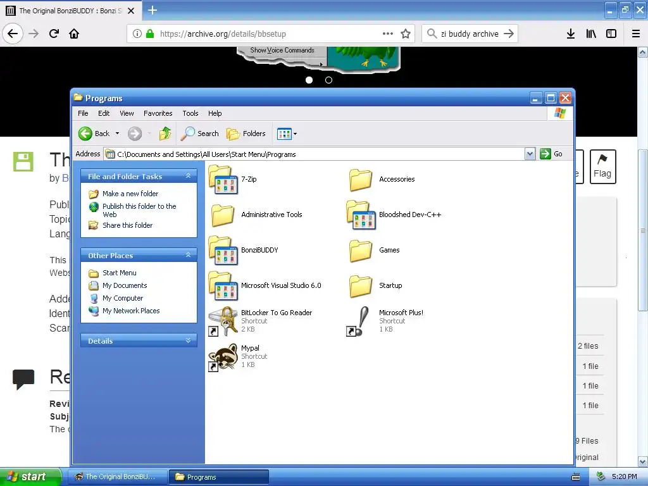Click the system tray clock 5:20 PM
Image resolution: width=648 pixels, height=486 pixels.
click(624, 477)
